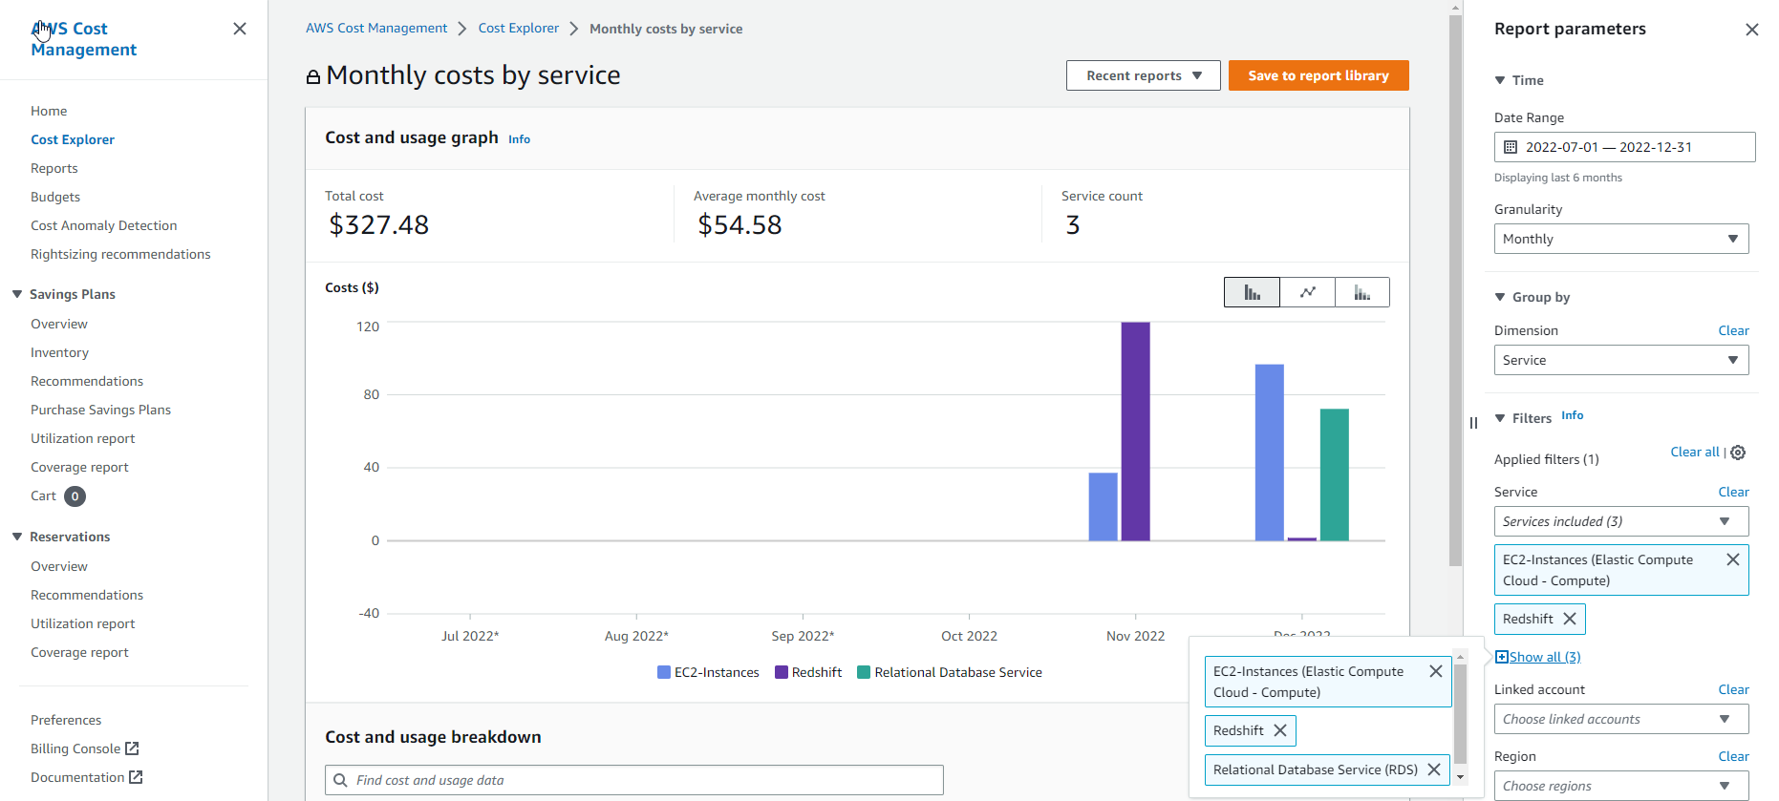Viewport: 1779px width, 801px height.
Task: Collapse the Filters section
Action: pos(1500,418)
